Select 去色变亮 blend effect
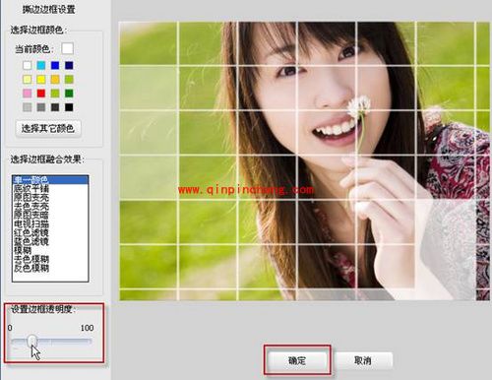This screenshot has height=380, width=492. click(x=50, y=206)
